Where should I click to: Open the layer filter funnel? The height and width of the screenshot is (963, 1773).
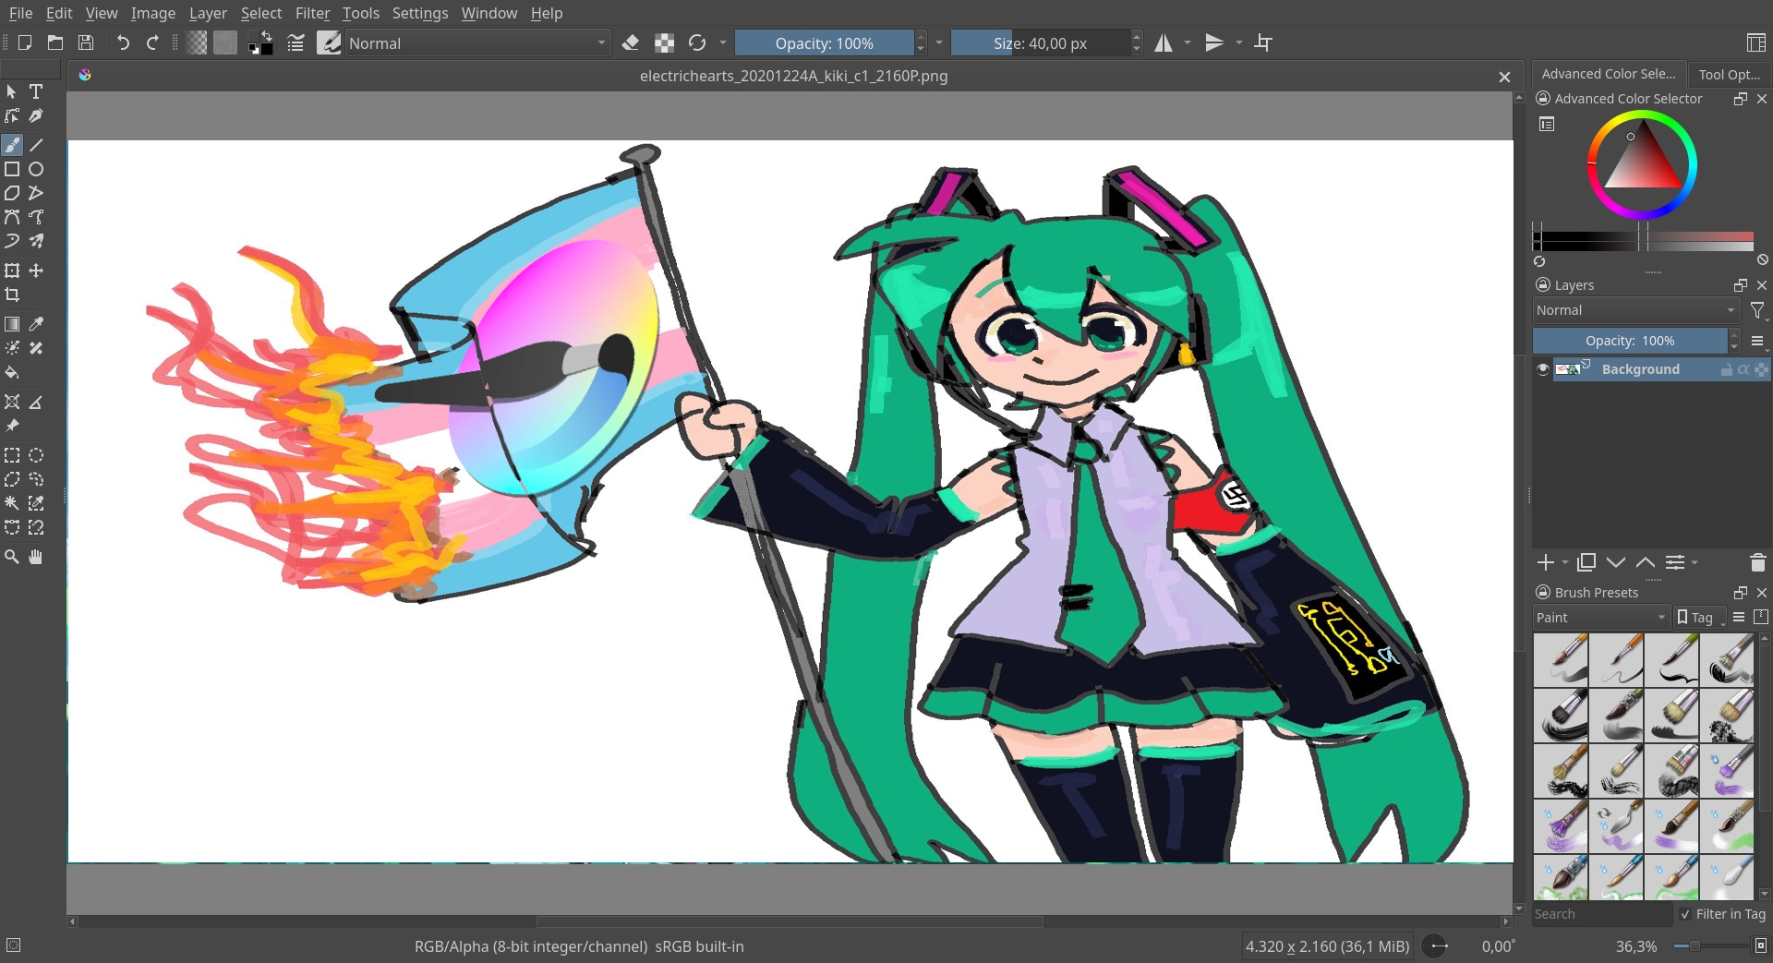(1757, 310)
